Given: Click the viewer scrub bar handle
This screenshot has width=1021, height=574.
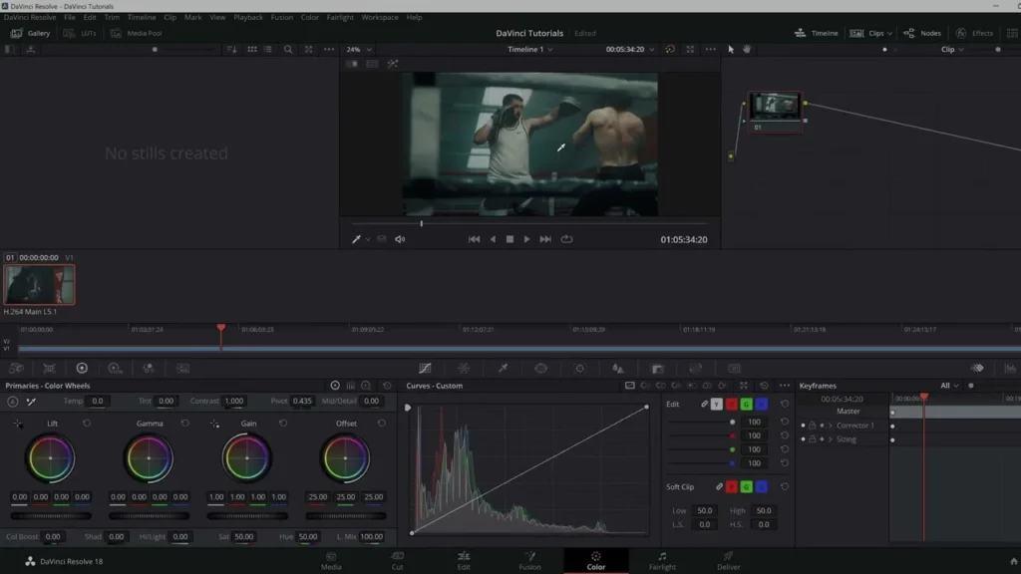Looking at the screenshot, I should [422, 223].
